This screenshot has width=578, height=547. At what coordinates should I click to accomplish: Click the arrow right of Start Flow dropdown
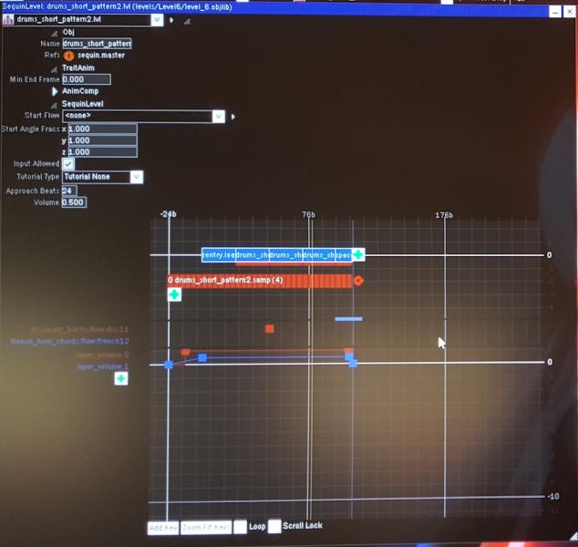pyautogui.click(x=232, y=117)
